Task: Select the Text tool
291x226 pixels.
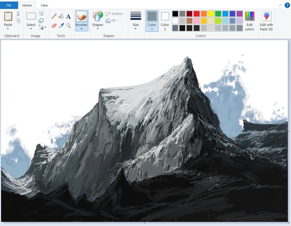Action: [x=68, y=16]
